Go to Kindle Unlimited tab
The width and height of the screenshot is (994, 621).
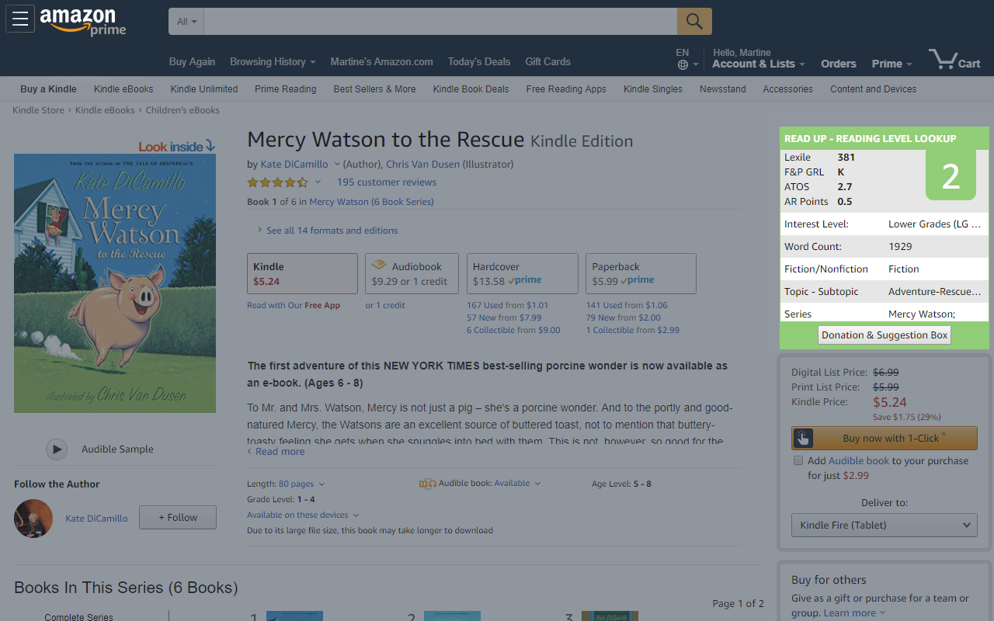coord(204,89)
